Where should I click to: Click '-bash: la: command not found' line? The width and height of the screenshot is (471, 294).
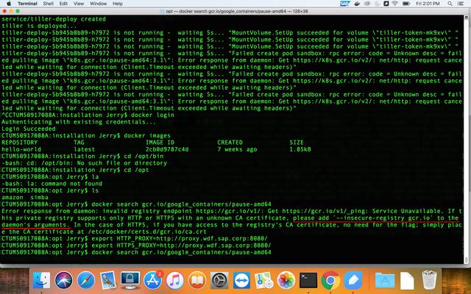[52, 184]
